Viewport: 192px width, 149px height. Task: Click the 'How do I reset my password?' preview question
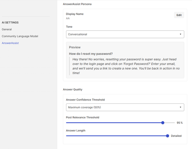(91, 54)
